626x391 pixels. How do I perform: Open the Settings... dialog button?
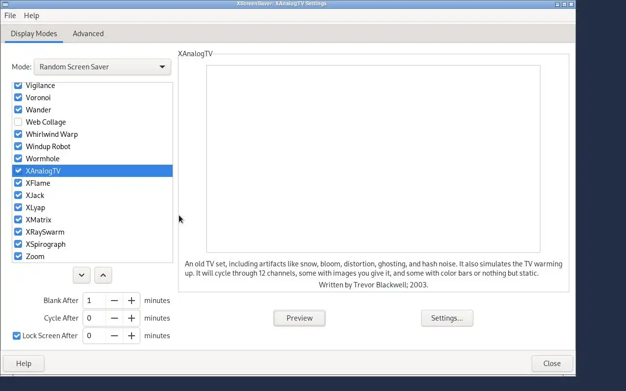click(447, 318)
